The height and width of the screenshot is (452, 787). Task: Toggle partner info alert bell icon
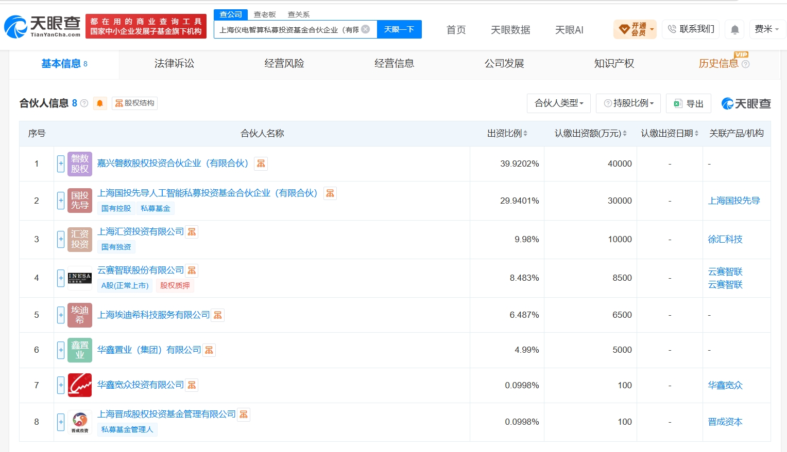tap(100, 103)
